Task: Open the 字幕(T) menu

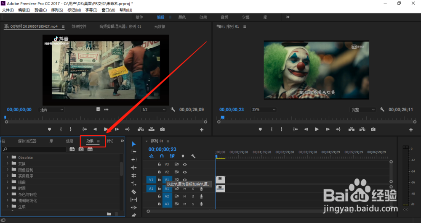Action: [x=91, y=10]
